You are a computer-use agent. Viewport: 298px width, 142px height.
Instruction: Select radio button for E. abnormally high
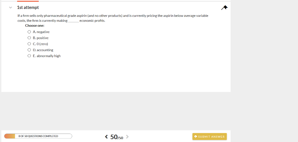click(x=29, y=56)
